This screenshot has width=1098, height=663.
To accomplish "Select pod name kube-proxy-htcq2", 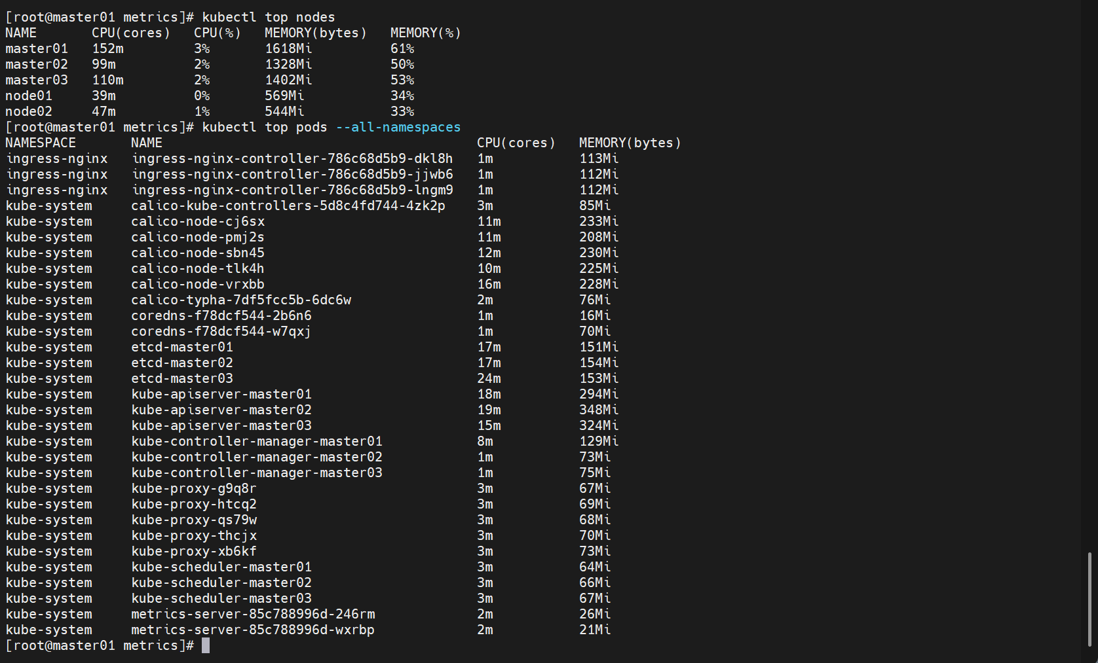I will point(194,504).
